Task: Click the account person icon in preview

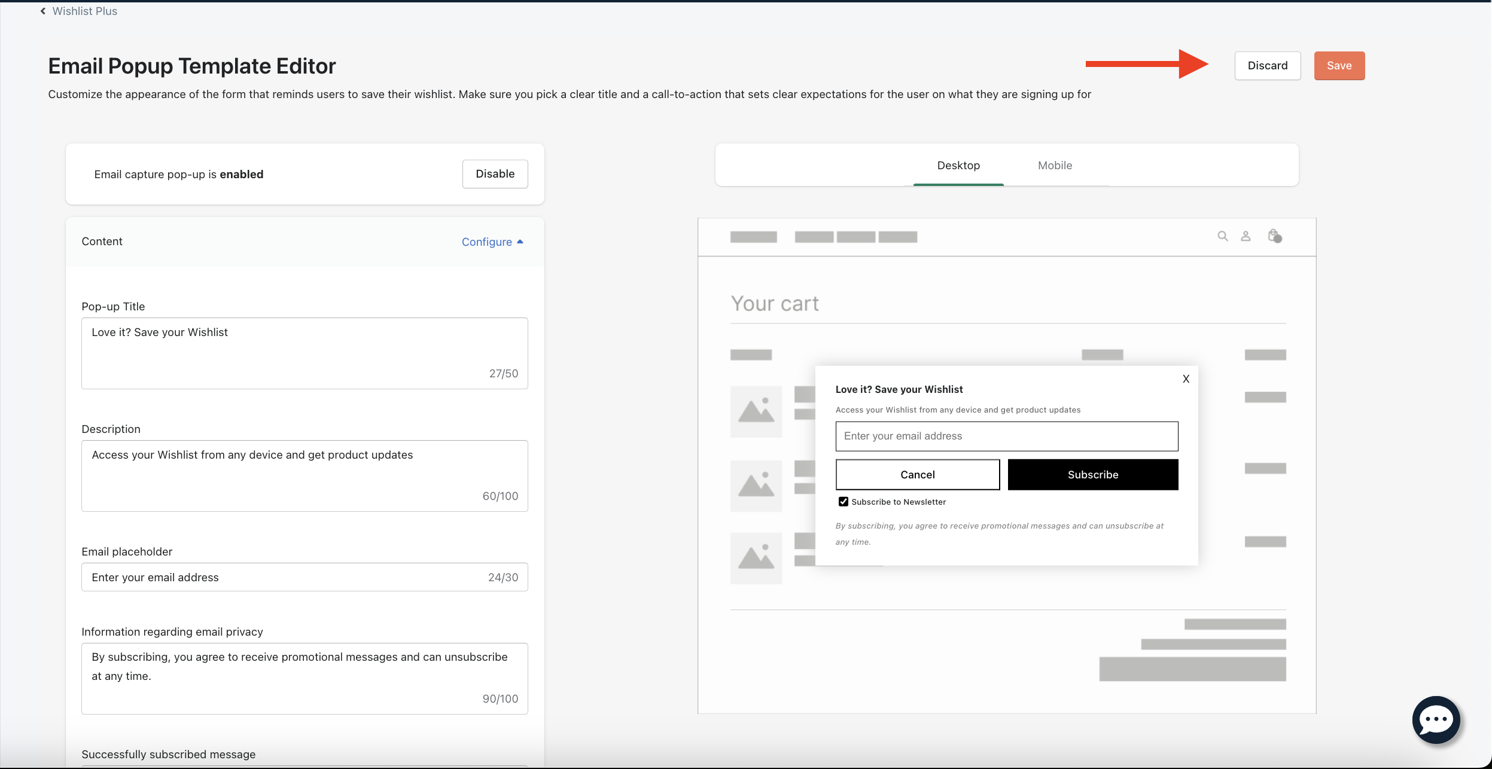Action: [x=1246, y=236]
